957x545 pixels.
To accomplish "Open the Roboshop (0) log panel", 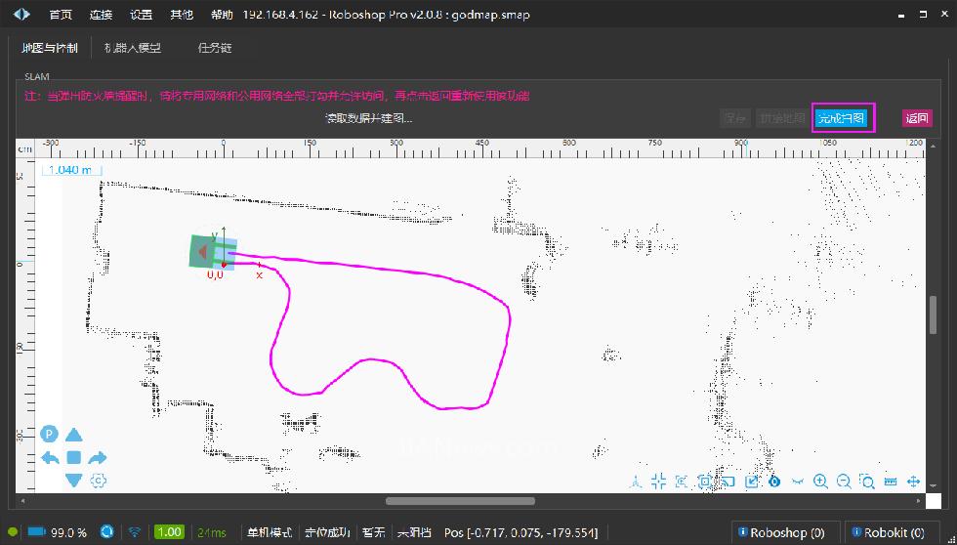I will [x=783, y=532].
